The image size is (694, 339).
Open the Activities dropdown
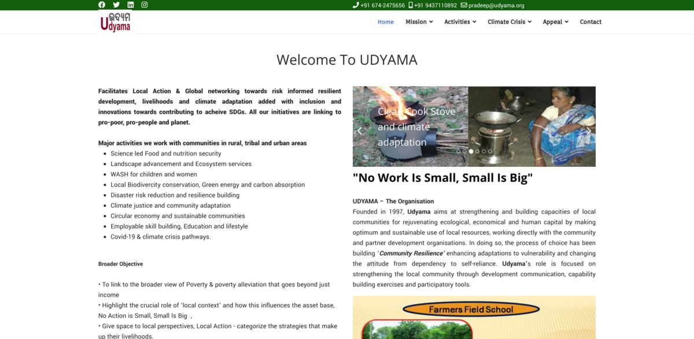click(459, 22)
